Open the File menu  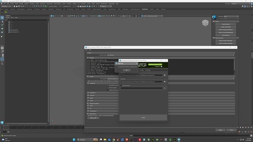click(x=4, y=4)
